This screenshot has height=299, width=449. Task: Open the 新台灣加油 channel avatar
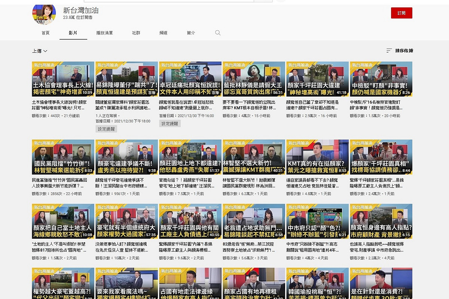(x=44, y=13)
